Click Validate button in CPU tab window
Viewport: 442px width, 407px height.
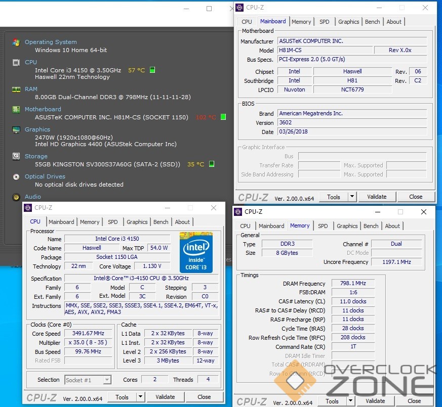tap(165, 397)
